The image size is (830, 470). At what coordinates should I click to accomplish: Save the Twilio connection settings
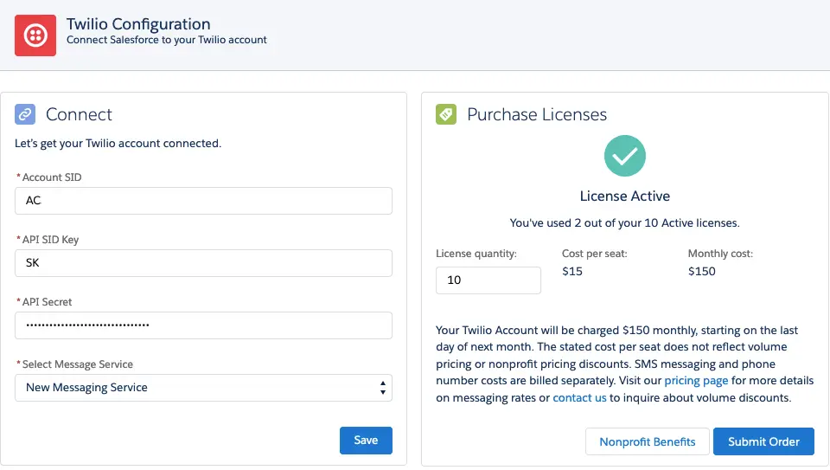point(366,441)
